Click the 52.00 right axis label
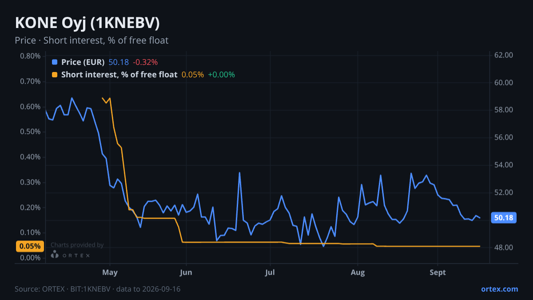The width and height of the screenshot is (533, 300). pyautogui.click(x=504, y=193)
